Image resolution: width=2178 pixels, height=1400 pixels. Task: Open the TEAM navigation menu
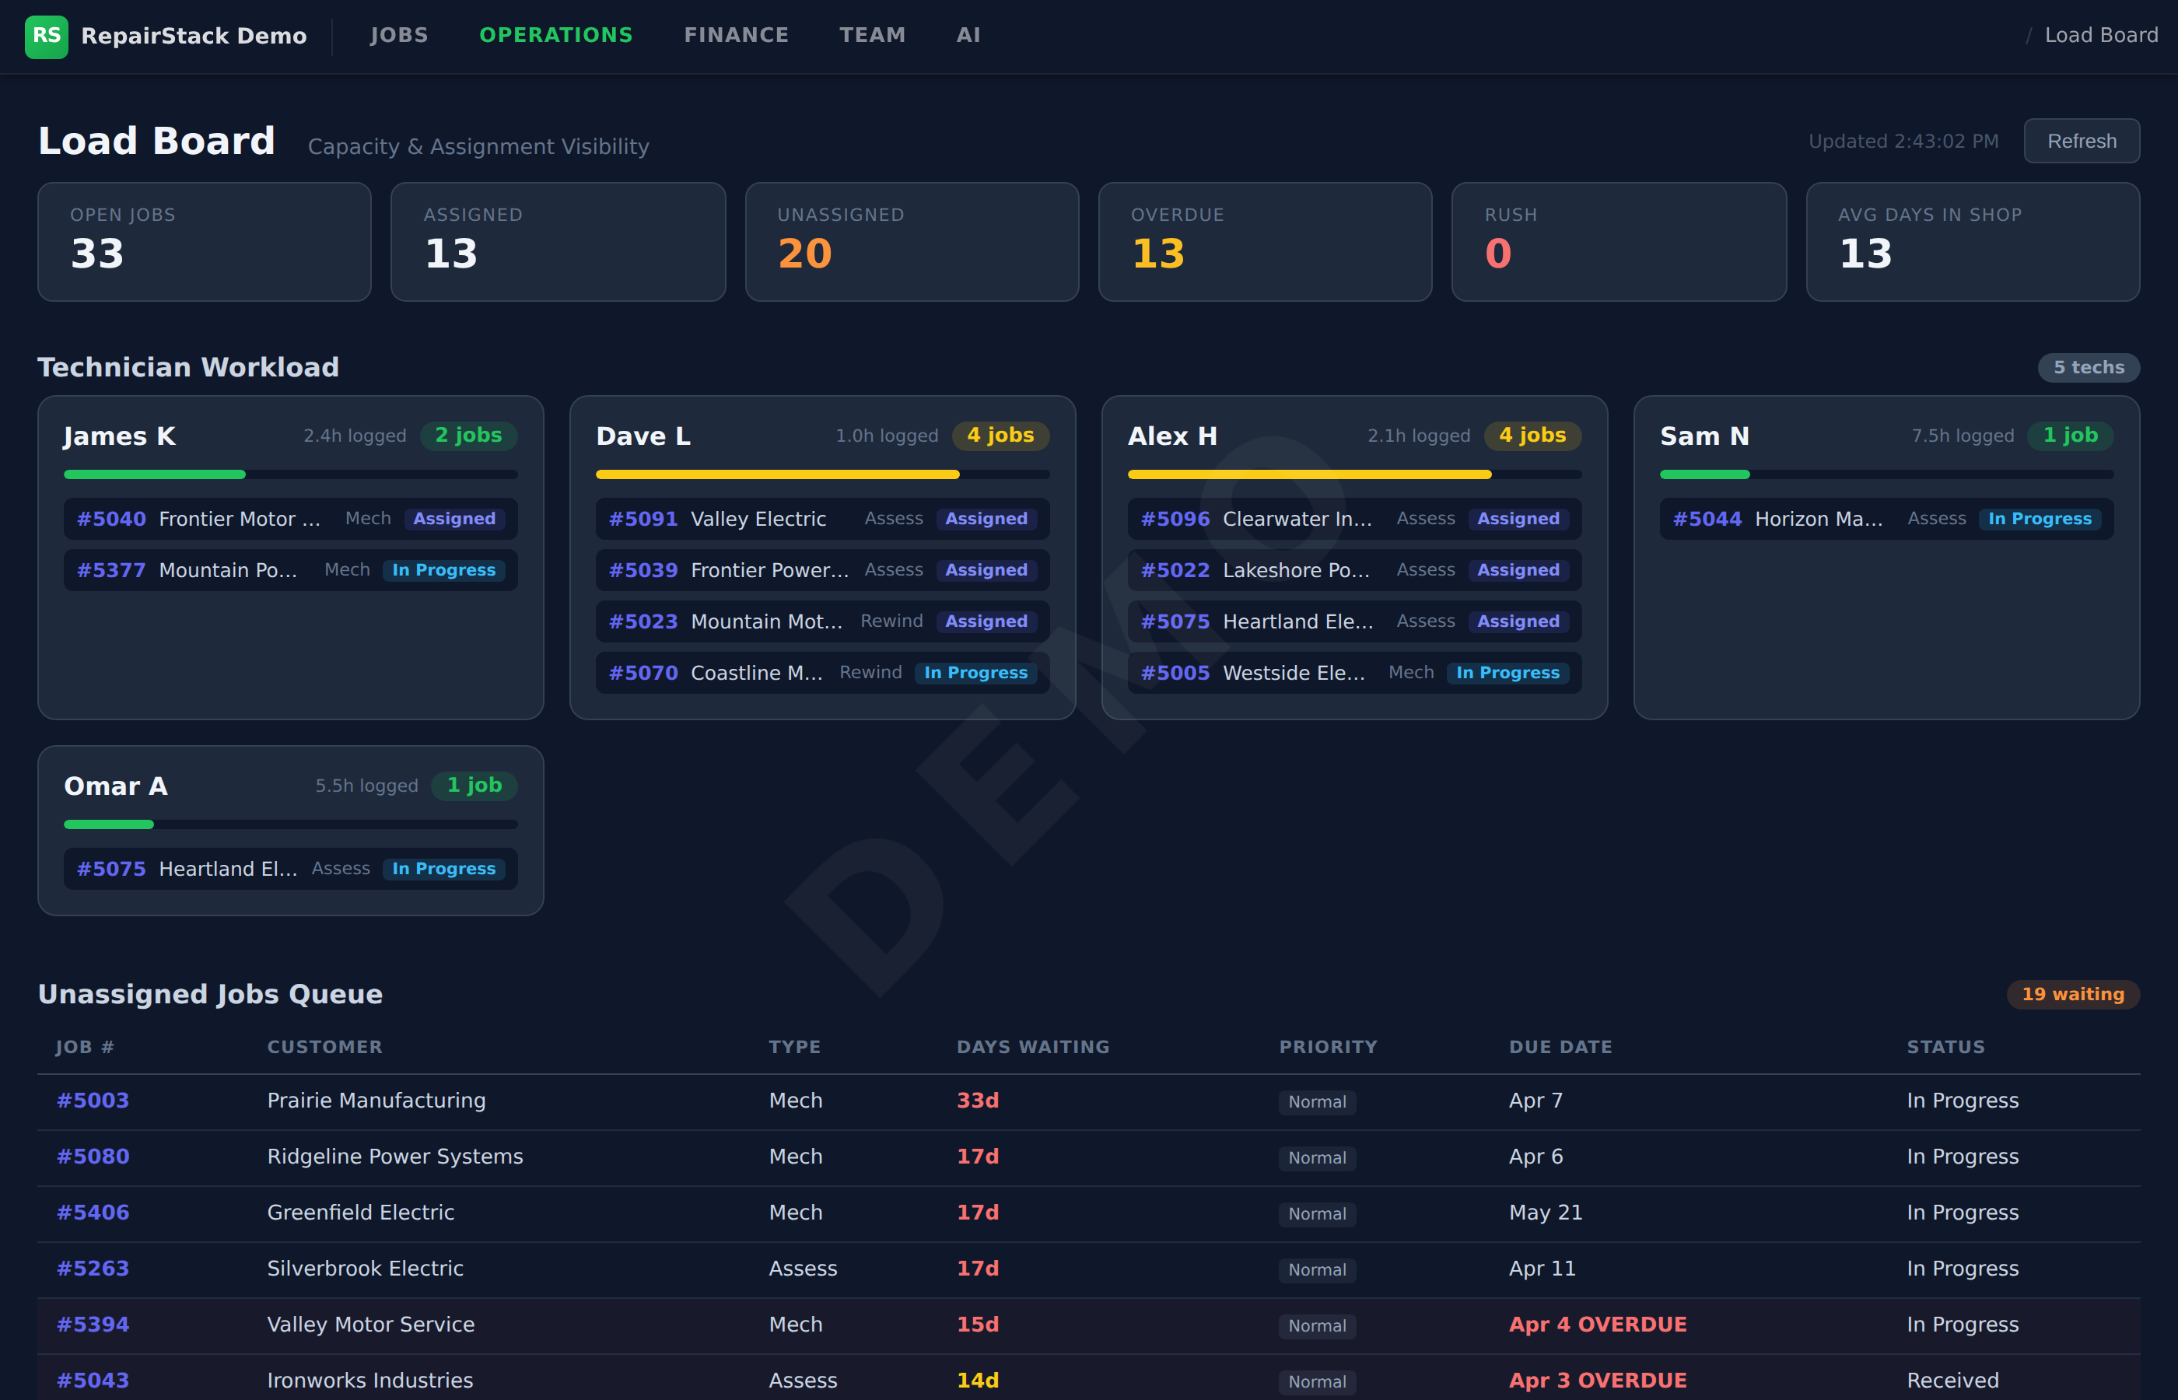(873, 36)
